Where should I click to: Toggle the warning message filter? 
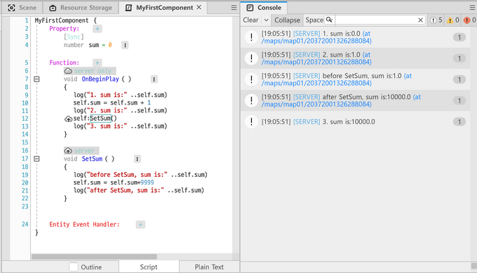453,20
